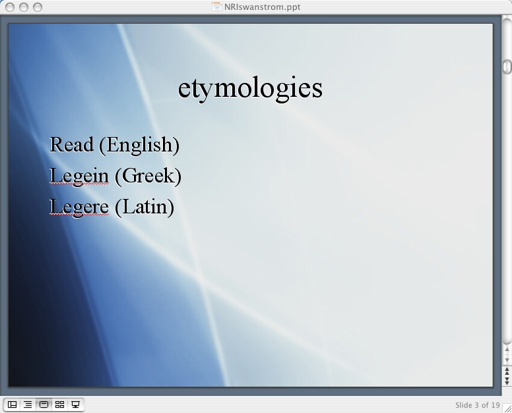
Task: Close the NRIswanstrom.ppt window
Action: (x=10, y=7)
